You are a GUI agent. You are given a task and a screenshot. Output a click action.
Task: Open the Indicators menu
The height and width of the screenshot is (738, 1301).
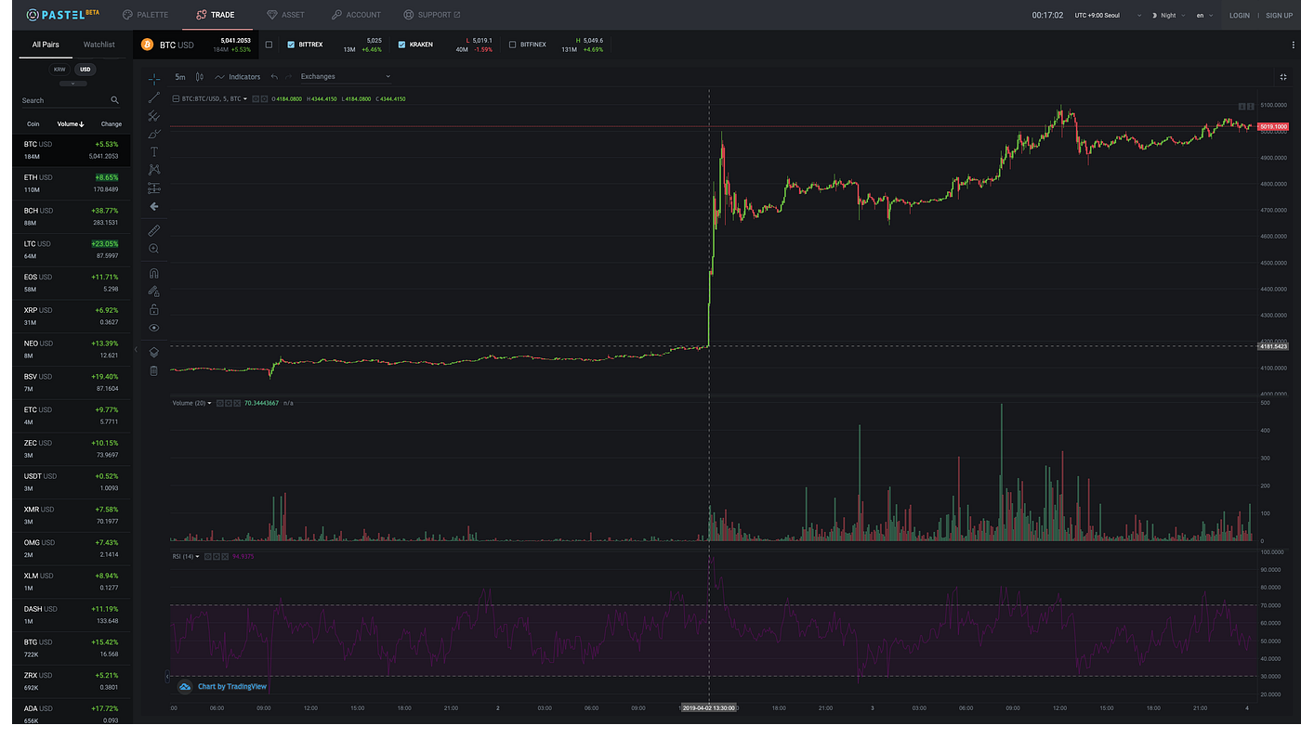238,77
